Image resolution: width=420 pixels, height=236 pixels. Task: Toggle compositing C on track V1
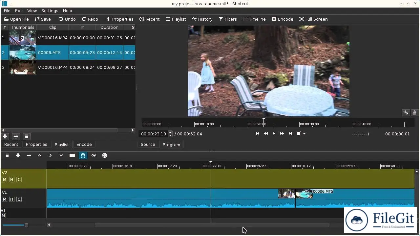[19, 199]
